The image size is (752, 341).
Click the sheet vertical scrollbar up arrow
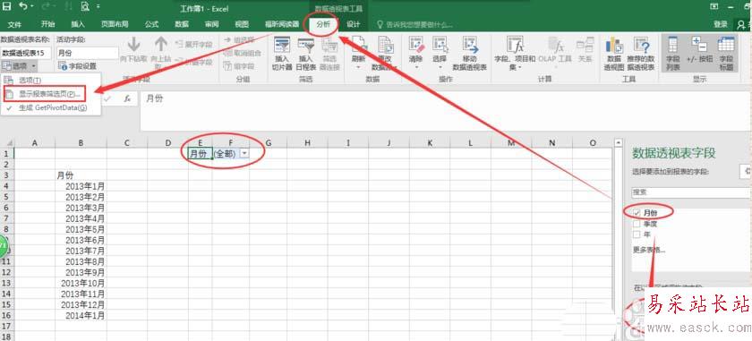tap(619, 142)
